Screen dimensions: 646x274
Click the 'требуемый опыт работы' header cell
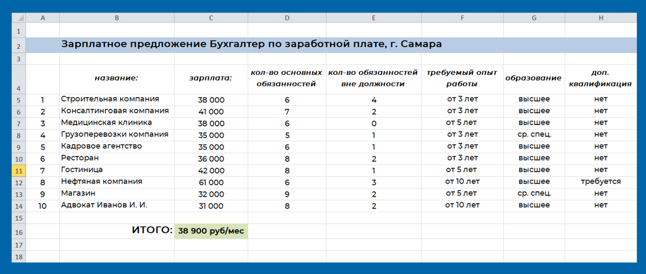tap(462, 78)
